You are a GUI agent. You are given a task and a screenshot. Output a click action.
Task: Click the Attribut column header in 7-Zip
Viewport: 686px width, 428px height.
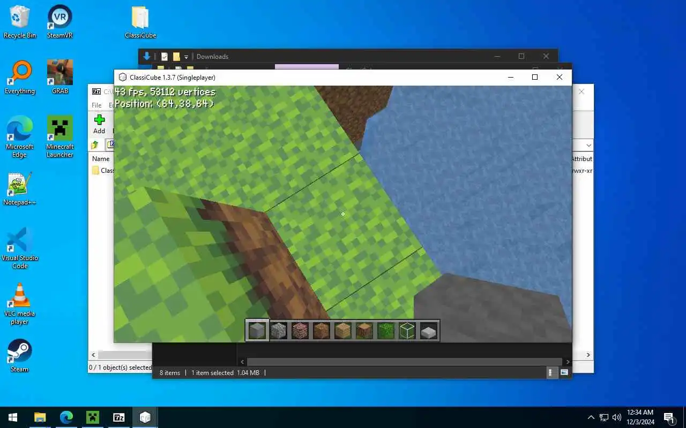point(582,158)
